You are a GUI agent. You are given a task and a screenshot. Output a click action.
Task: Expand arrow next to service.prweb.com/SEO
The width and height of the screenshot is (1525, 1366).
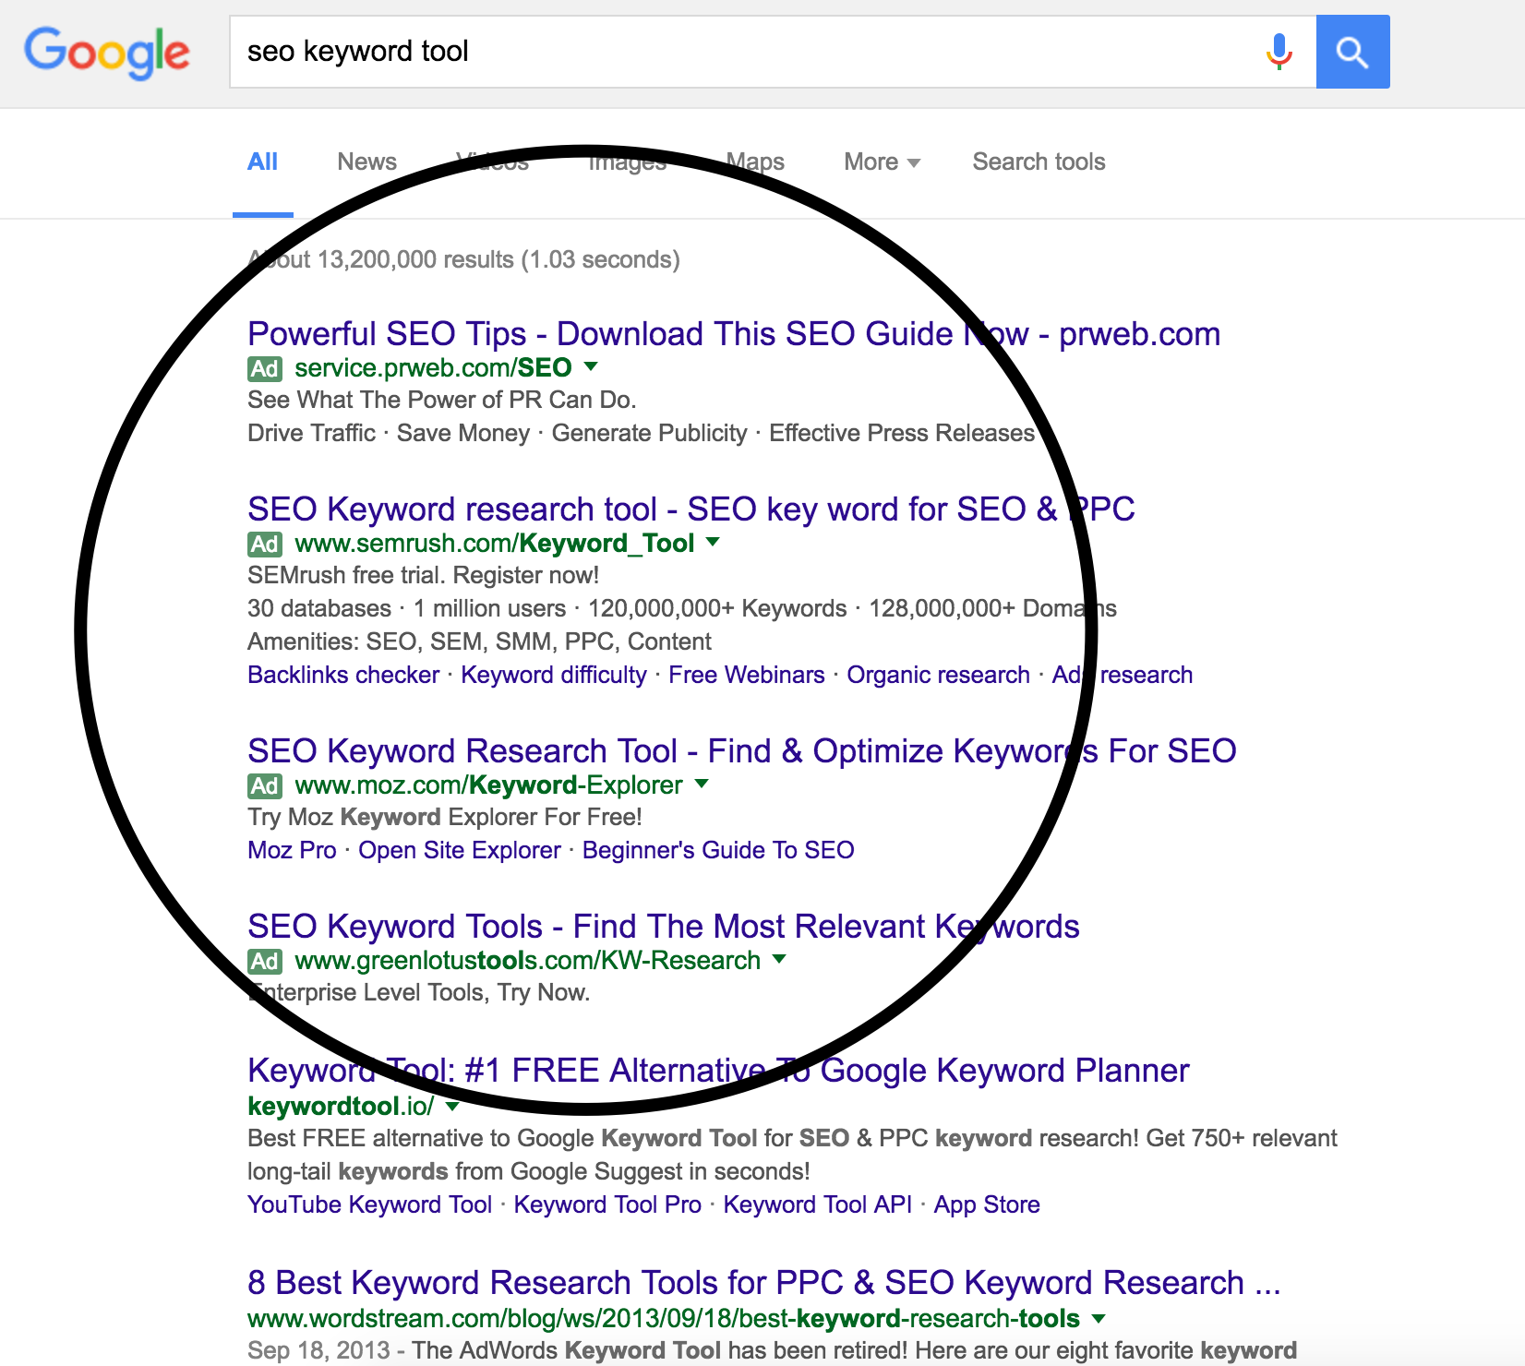pos(591,366)
